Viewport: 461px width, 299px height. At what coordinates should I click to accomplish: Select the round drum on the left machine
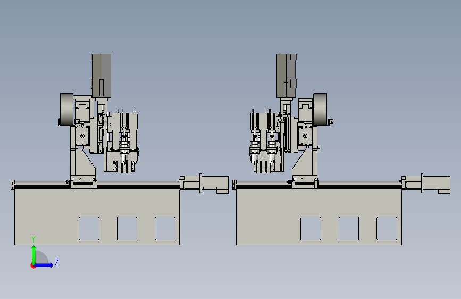tap(67, 110)
